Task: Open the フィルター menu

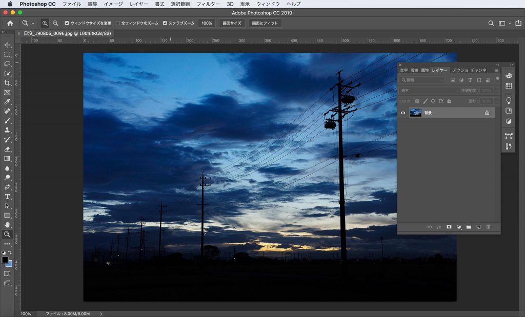Action: click(208, 4)
